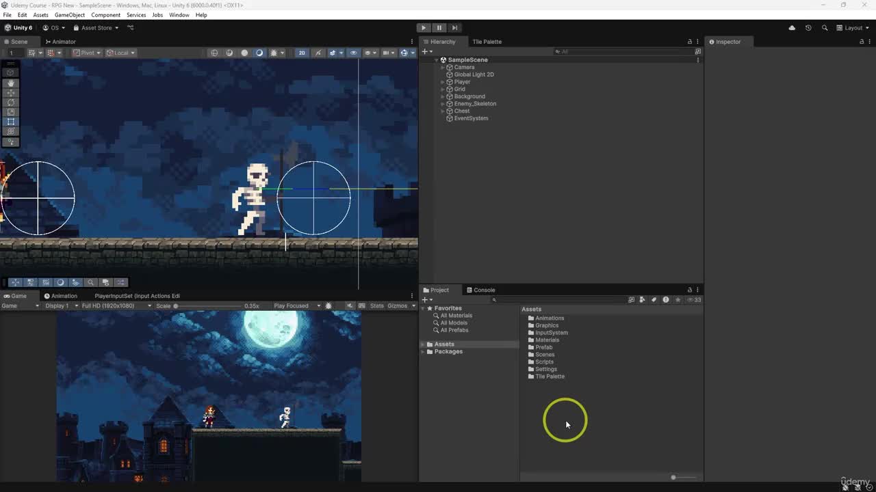This screenshot has height=492, width=876.
Task: Open the Asset Store button
Action: (x=96, y=28)
